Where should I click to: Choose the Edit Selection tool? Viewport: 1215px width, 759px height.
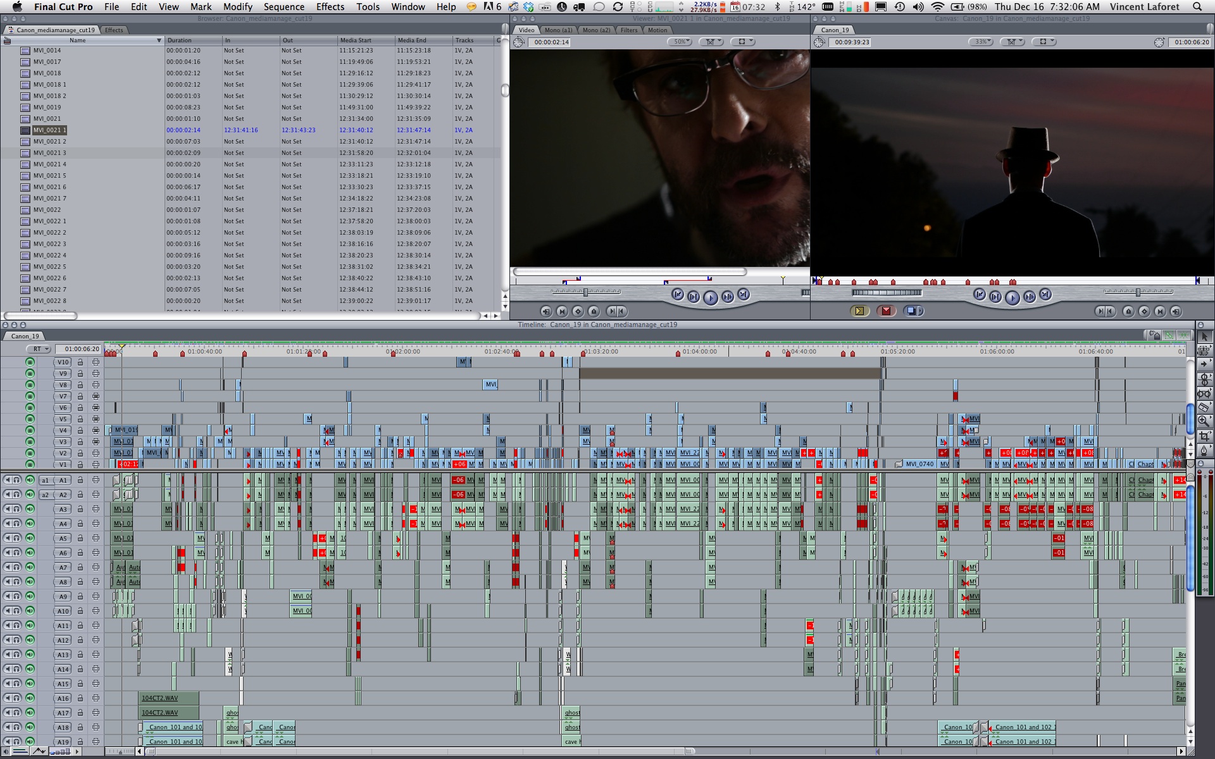click(1204, 350)
